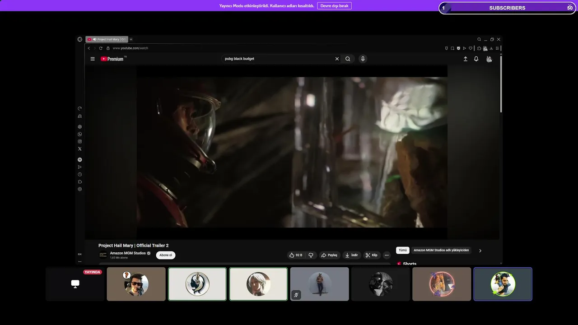Open YouTube hamburger guide menu
578x325 pixels.
pyautogui.click(x=93, y=59)
